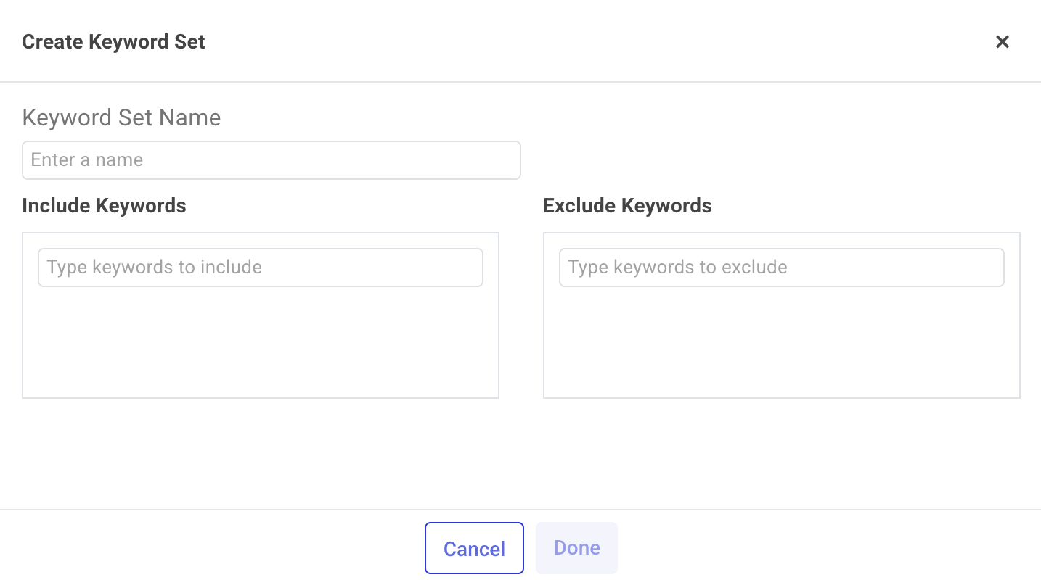The width and height of the screenshot is (1041, 580).
Task: Select the 'Enter a name' text box
Action: click(271, 160)
